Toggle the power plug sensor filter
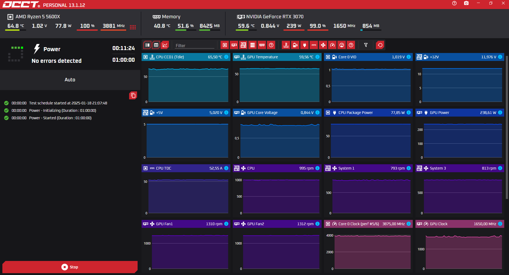This screenshot has width=509, height=275. coord(305,45)
